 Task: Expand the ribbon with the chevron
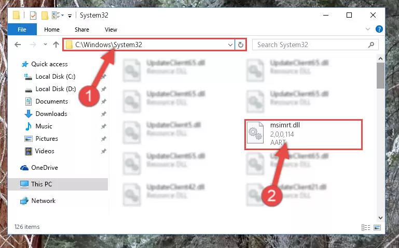click(x=368, y=29)
